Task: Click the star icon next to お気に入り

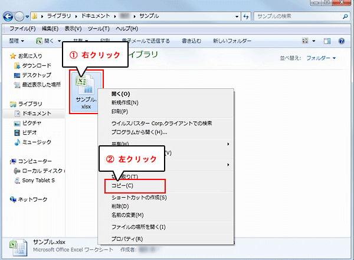Action: click(x=13, y=56)
